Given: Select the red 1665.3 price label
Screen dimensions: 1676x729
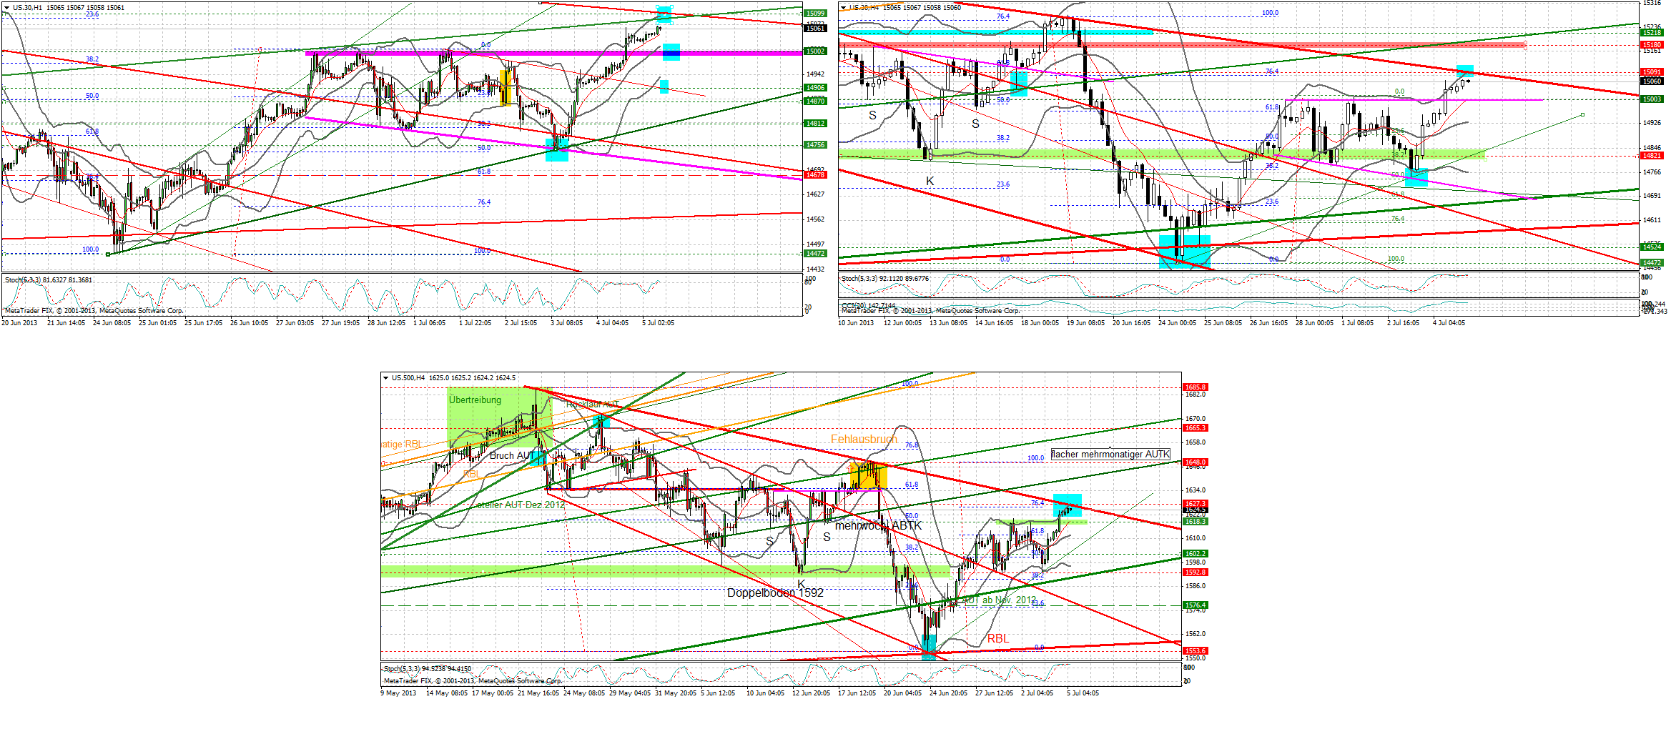Looking at the screenshot, I should (1196, 428).
